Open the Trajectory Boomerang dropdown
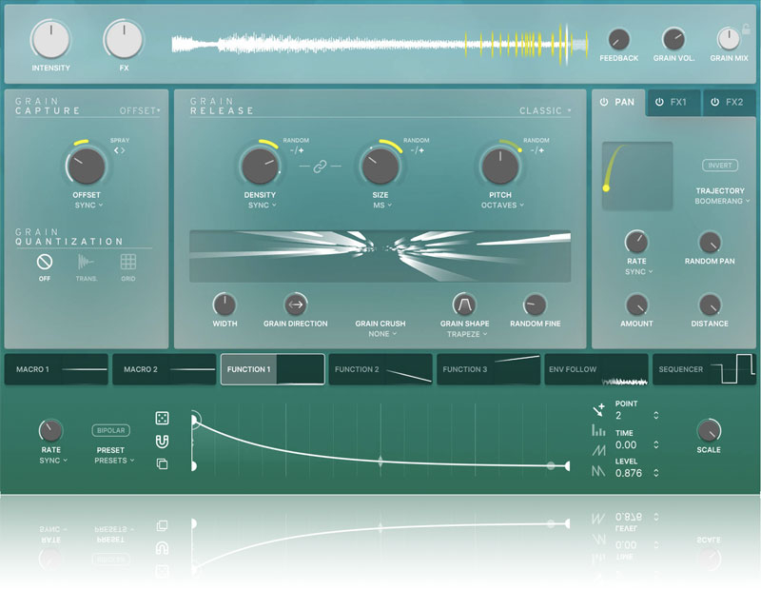The width and height of the screenshot is (761, 590). 720,202
